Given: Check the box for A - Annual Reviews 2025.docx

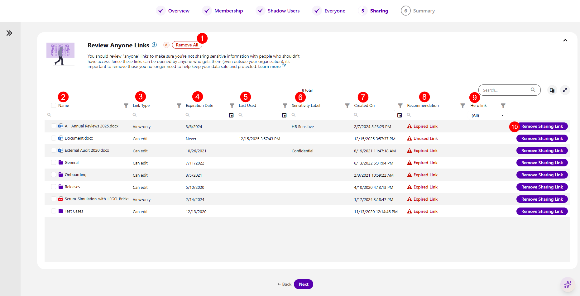Looking at the screenshot, I should [54, 126].
